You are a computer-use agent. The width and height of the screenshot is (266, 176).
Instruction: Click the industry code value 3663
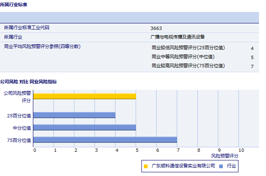click(156, 28)
